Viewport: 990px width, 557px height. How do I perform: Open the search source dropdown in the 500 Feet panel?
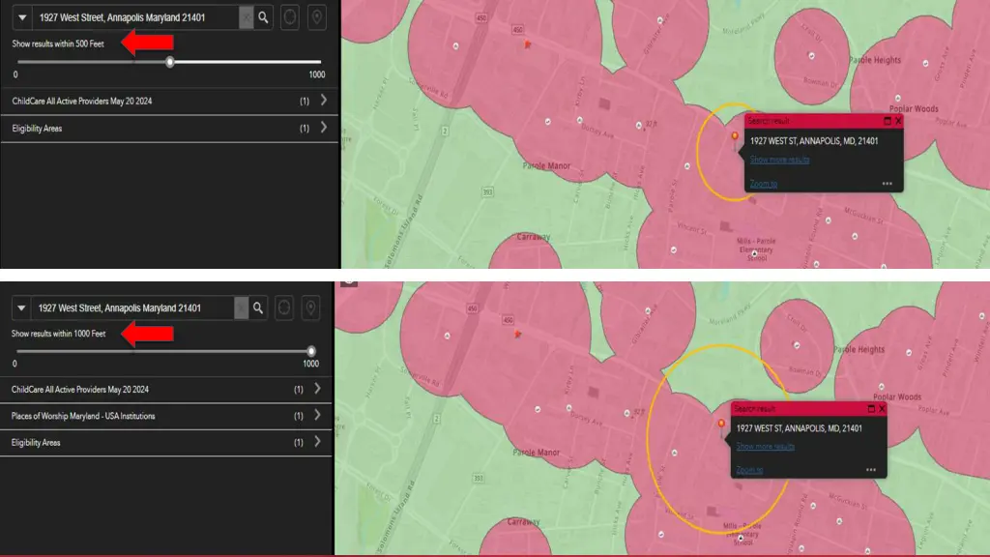(x=22, y=17)
